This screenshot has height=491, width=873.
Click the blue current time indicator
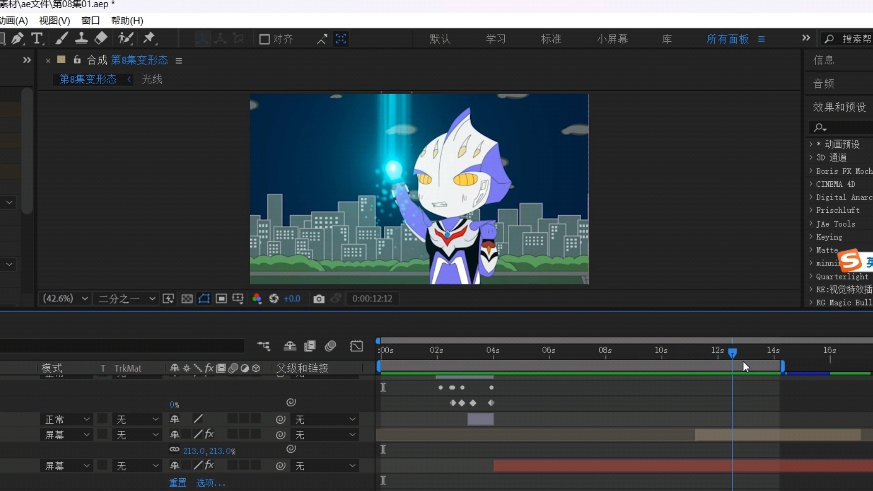point(733,353)
